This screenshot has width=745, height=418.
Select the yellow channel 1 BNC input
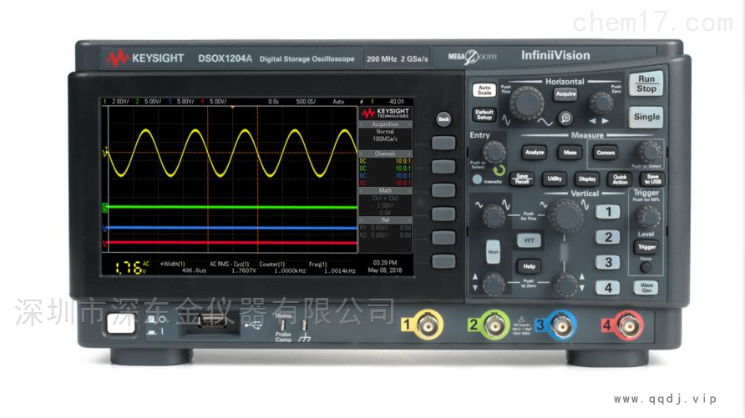(428, 325)
